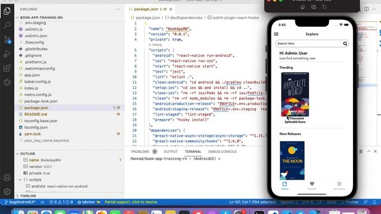Click the simulator home button icon
The width and height of the screenshot is (381, 214).
pos(302,7)
